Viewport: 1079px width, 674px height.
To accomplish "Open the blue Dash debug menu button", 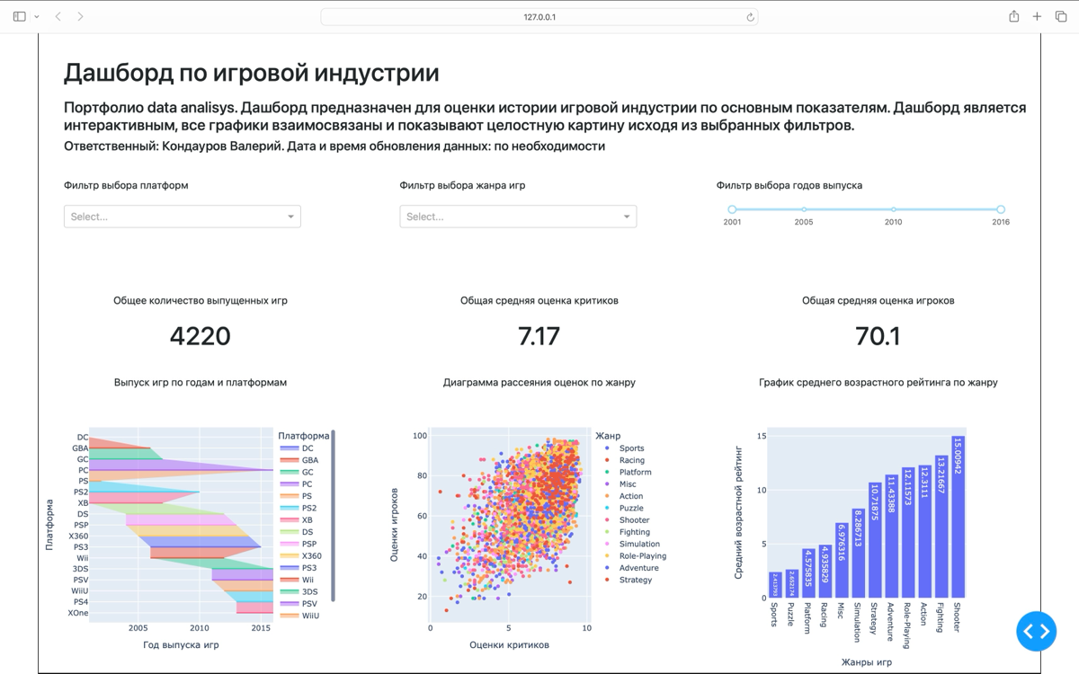I will (1037, 631).
